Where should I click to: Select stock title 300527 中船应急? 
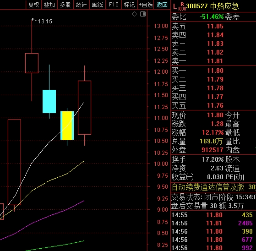coord(212,6)
